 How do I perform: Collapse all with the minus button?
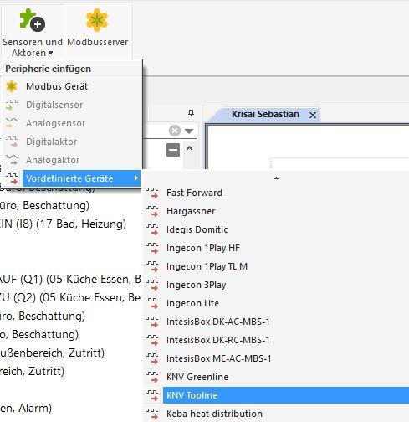173,150
